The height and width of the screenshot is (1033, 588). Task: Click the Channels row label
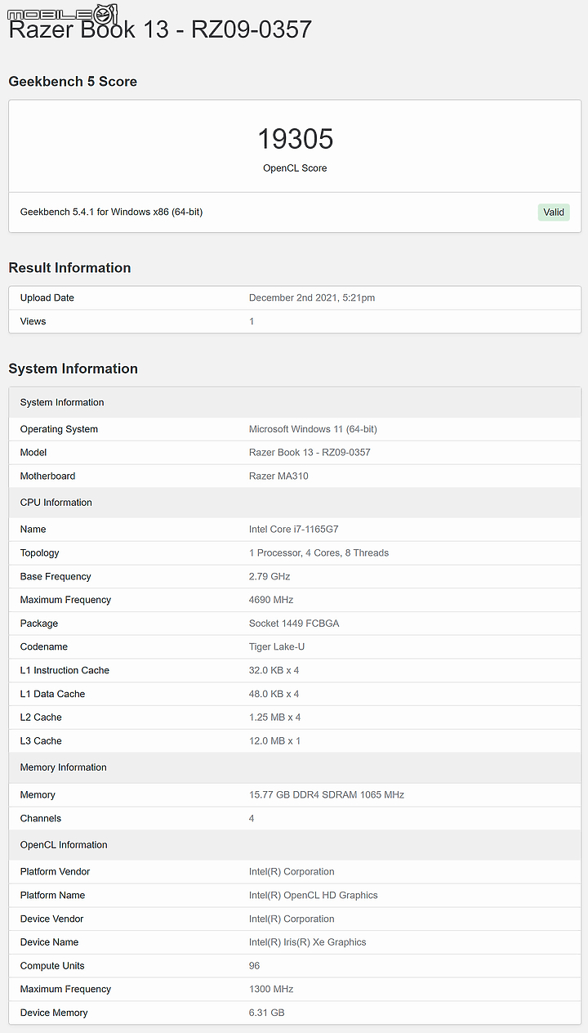tap(41, 818)
